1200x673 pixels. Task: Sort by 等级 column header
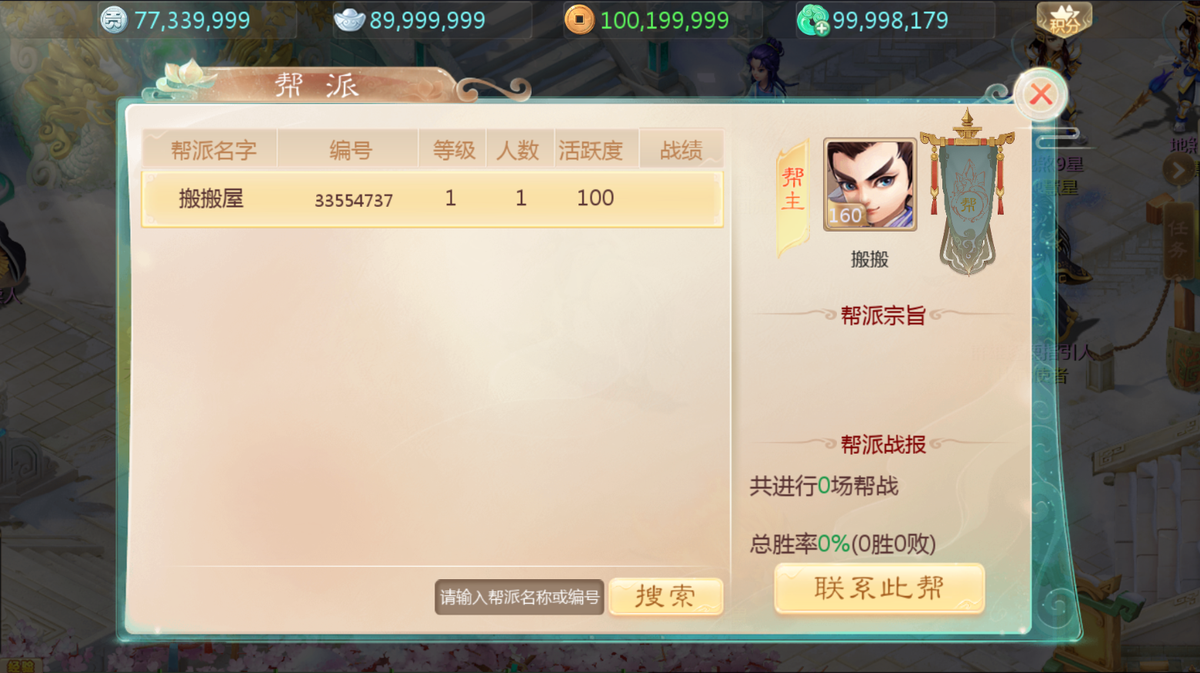[454, 150]
